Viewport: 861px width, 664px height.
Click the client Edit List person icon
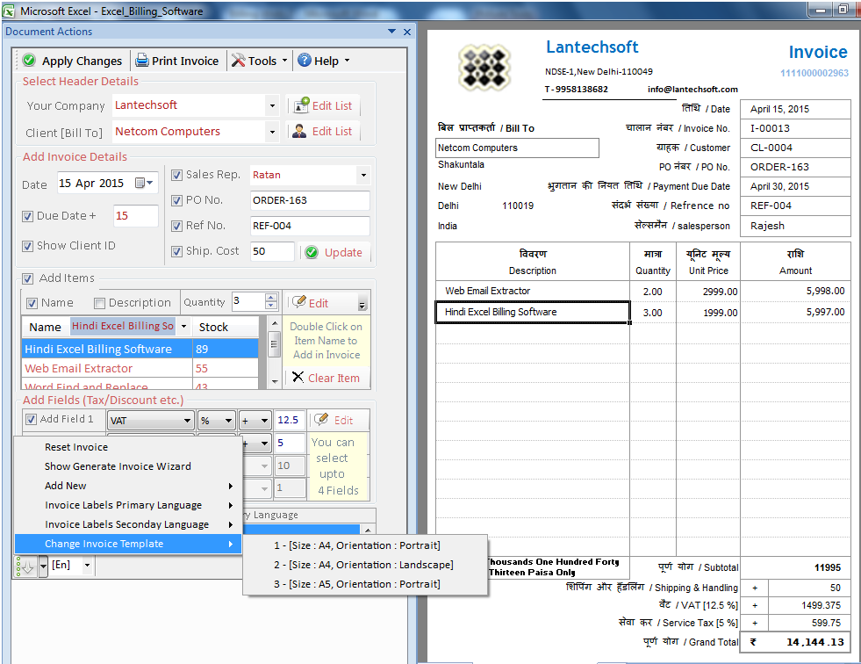coord(302,131)
